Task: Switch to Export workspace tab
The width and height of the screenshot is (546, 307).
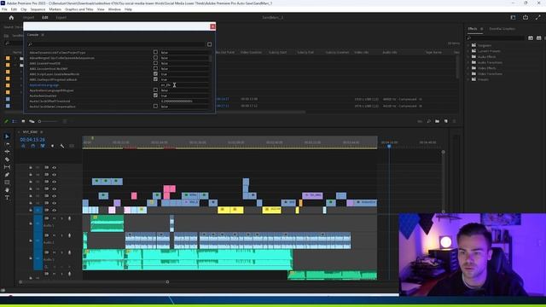Action: [61, 17]
